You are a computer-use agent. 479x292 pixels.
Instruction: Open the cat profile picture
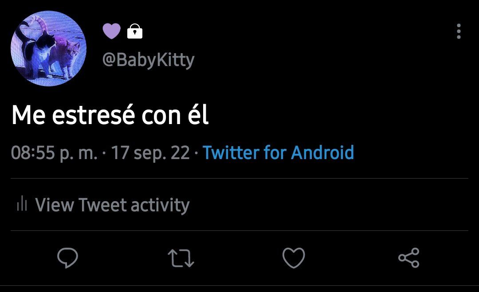pos(48,48)
